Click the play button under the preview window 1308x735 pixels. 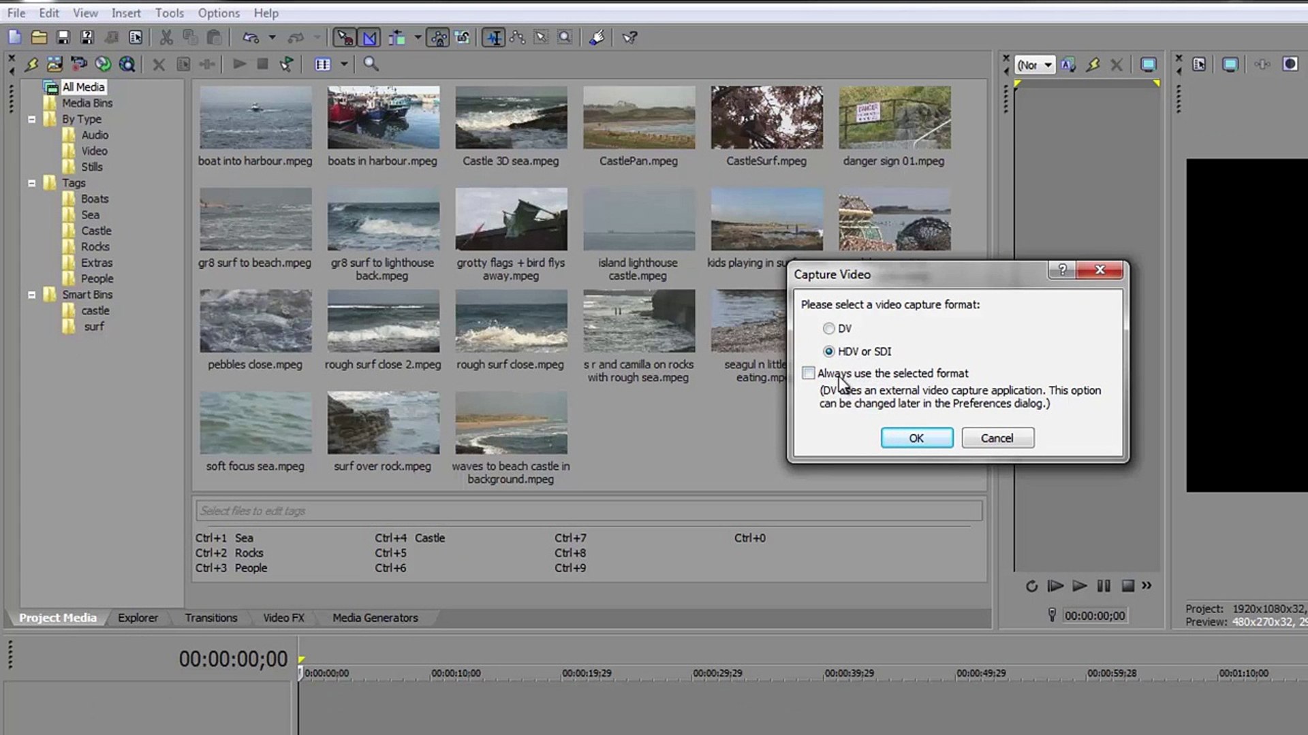coord(1079,586)
